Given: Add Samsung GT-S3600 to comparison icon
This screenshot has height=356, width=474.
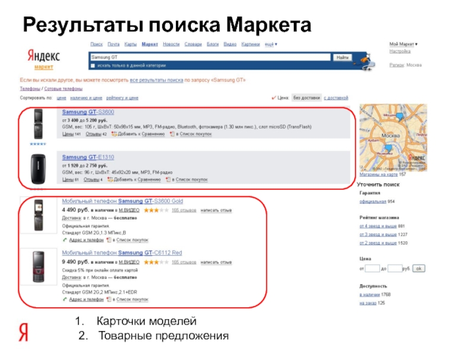Looking at the screenshot, I should click(114, 134).
